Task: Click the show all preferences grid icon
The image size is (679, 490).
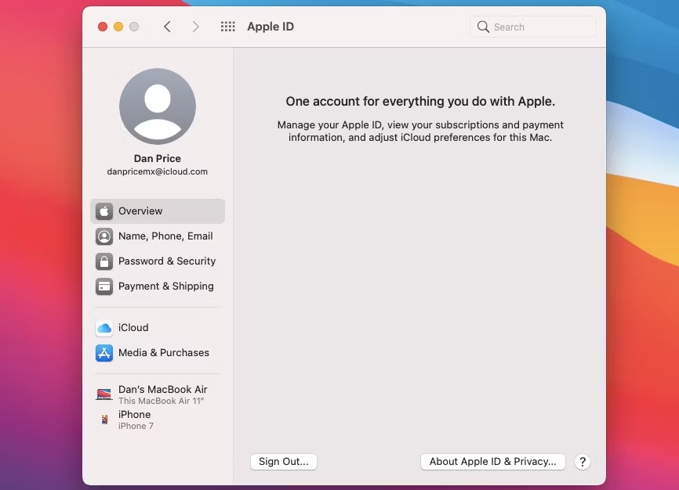Action: click(x=227, y=26)
